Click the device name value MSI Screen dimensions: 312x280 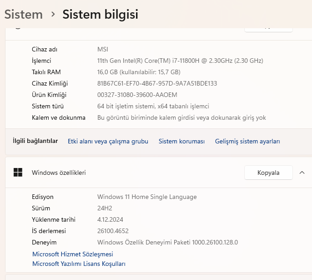click(103, 49)
